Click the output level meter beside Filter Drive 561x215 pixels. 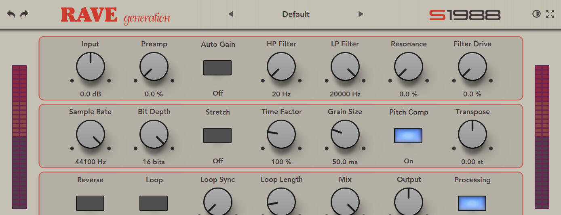point(542,137)
